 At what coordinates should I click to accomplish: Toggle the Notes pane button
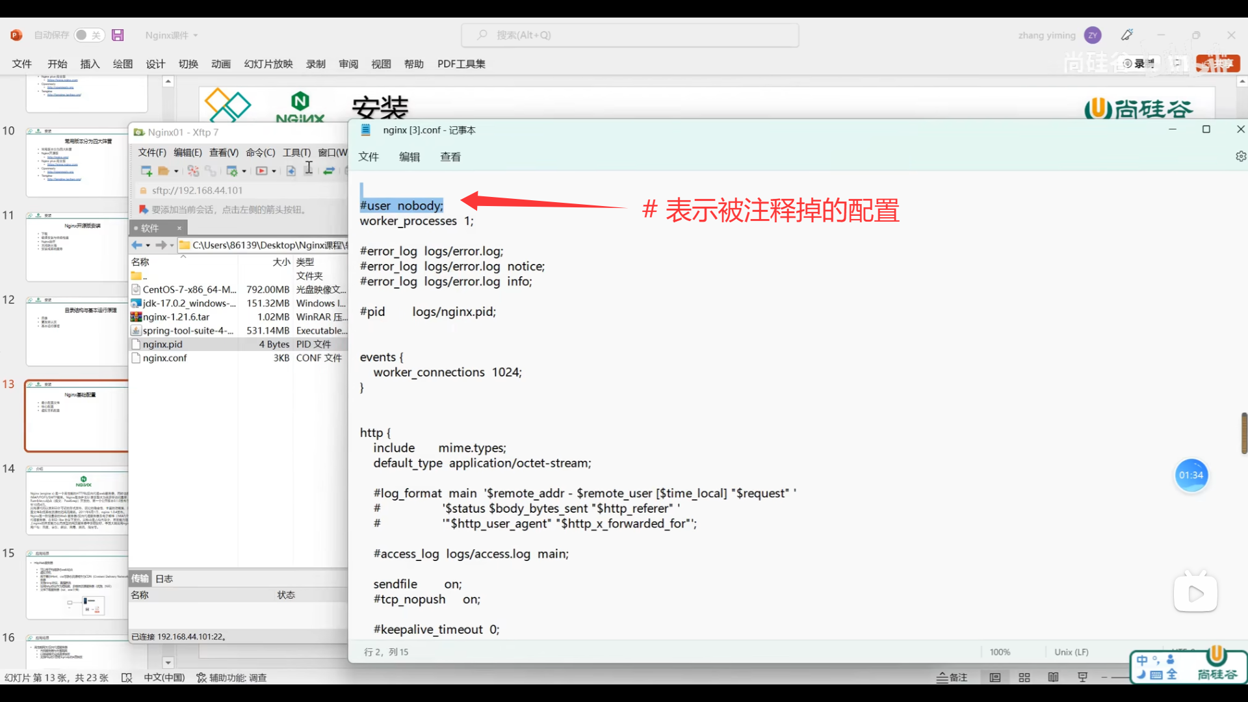(952, 677)
